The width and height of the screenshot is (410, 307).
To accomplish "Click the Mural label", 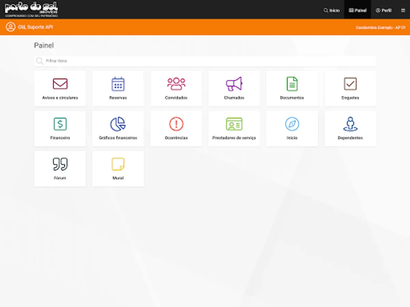I will click(x=118, y=178).
